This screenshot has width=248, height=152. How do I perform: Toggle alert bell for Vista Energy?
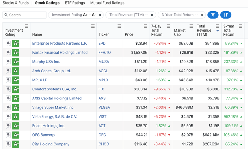click(x=8, y=117)
